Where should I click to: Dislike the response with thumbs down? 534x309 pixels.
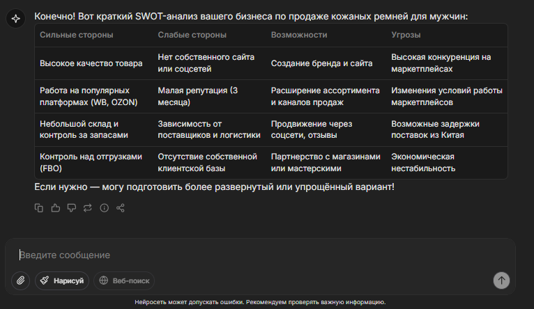click(72, 207)
